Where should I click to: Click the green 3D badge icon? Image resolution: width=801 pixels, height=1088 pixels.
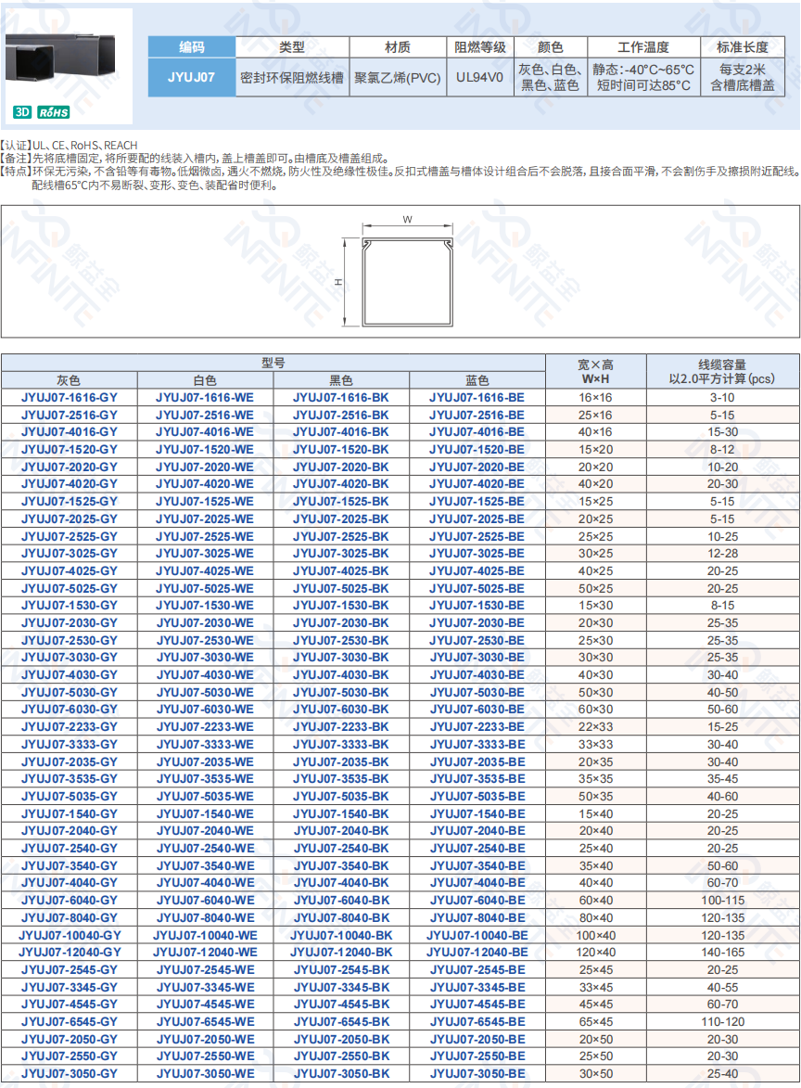(x=23, y=112)
